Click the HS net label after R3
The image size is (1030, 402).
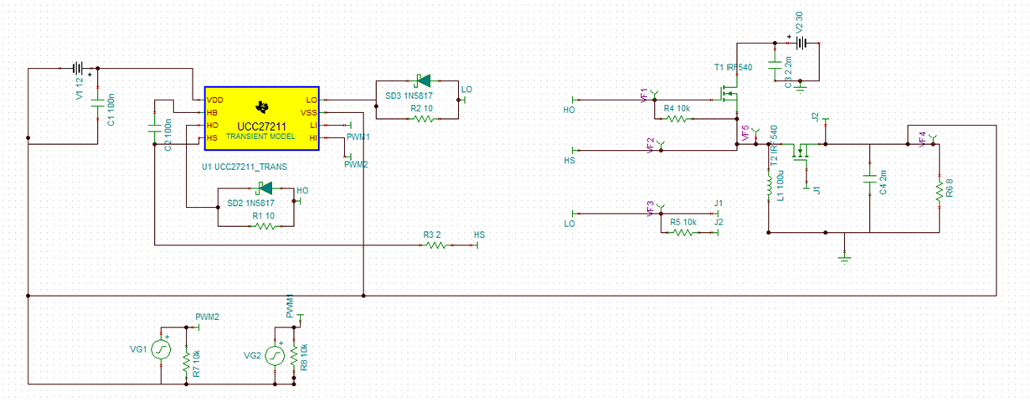pos(479,235)
